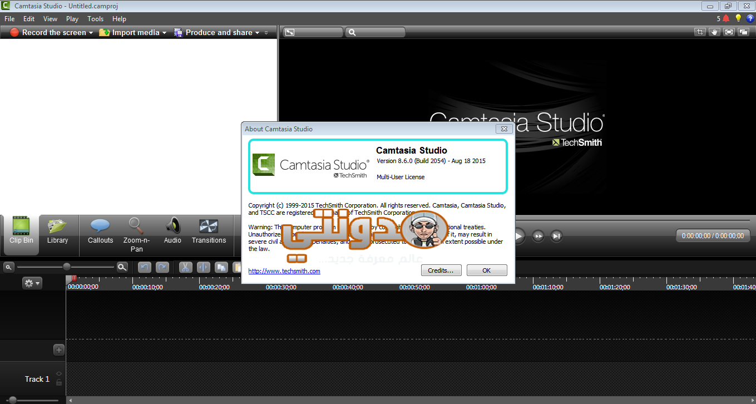Click the Undo button on the timeline toolbar
Screen dimensions: 756x404
tap(144, 267)
